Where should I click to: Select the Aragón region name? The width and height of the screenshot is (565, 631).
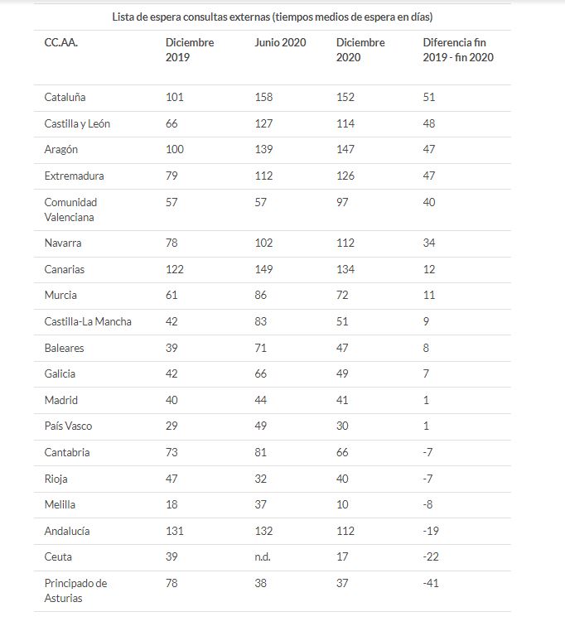pos(61,150)
